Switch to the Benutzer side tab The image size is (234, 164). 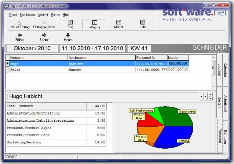tap(225, 137)
